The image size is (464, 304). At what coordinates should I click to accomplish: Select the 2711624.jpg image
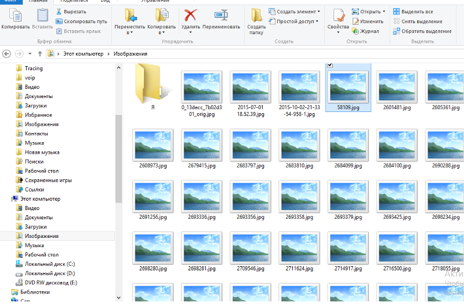click(x=299, y=248)
